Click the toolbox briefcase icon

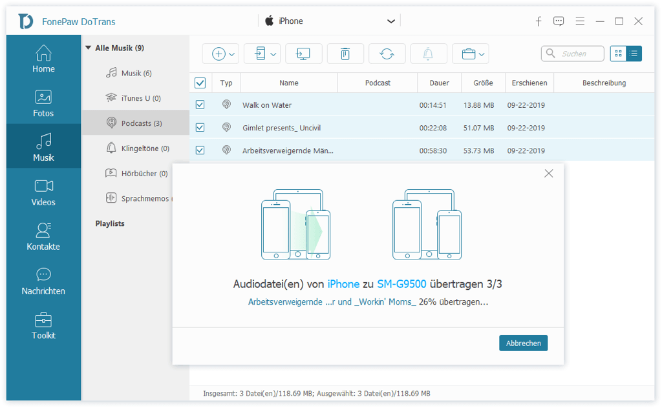(x=469, y=54)
